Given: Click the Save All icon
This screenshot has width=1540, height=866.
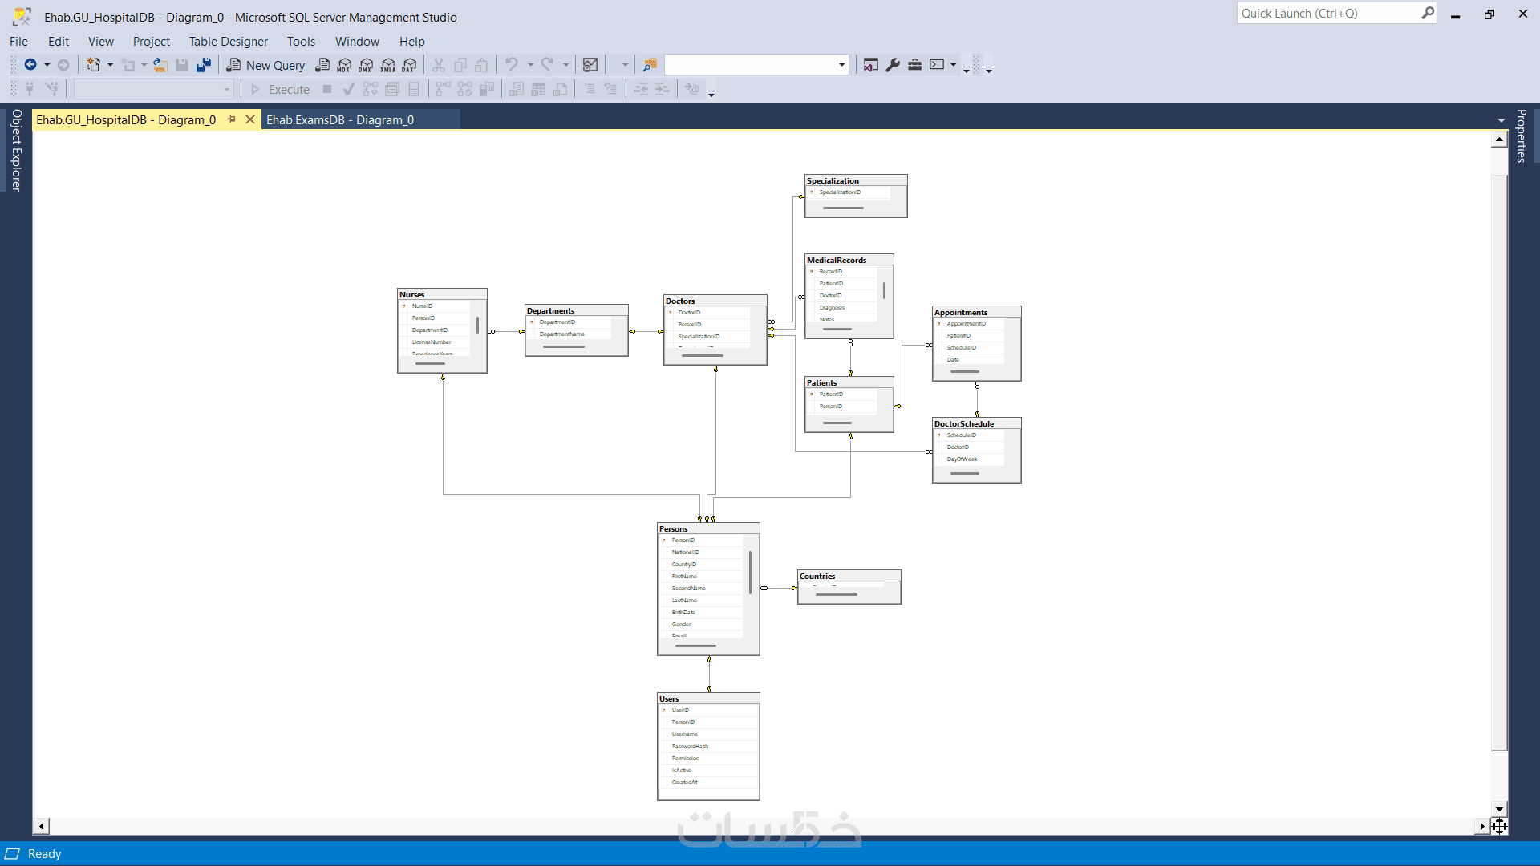Looking at the screenshot, I should (204, 65).
